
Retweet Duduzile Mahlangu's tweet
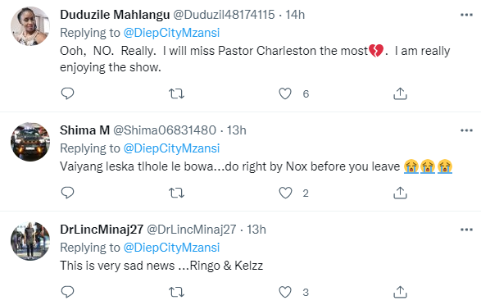tap(177, 93)
